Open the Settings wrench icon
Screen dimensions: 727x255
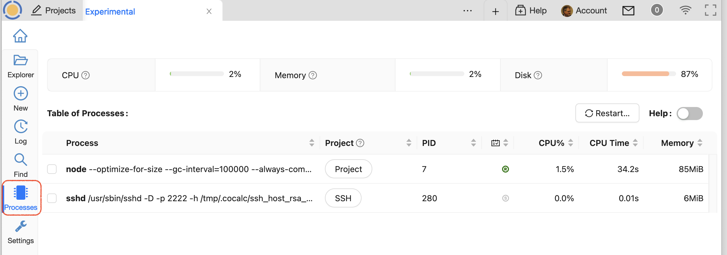[21, 226]
